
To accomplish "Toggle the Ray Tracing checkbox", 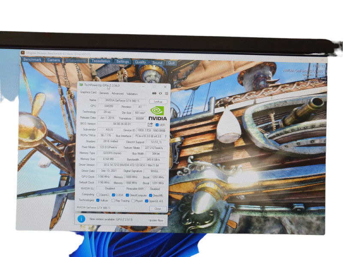I will coord(113,200).
